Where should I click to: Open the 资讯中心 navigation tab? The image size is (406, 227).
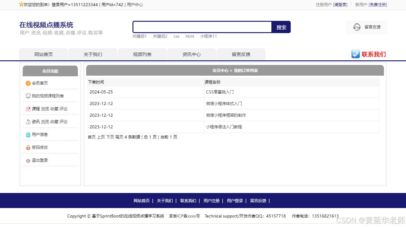point(191,54)
